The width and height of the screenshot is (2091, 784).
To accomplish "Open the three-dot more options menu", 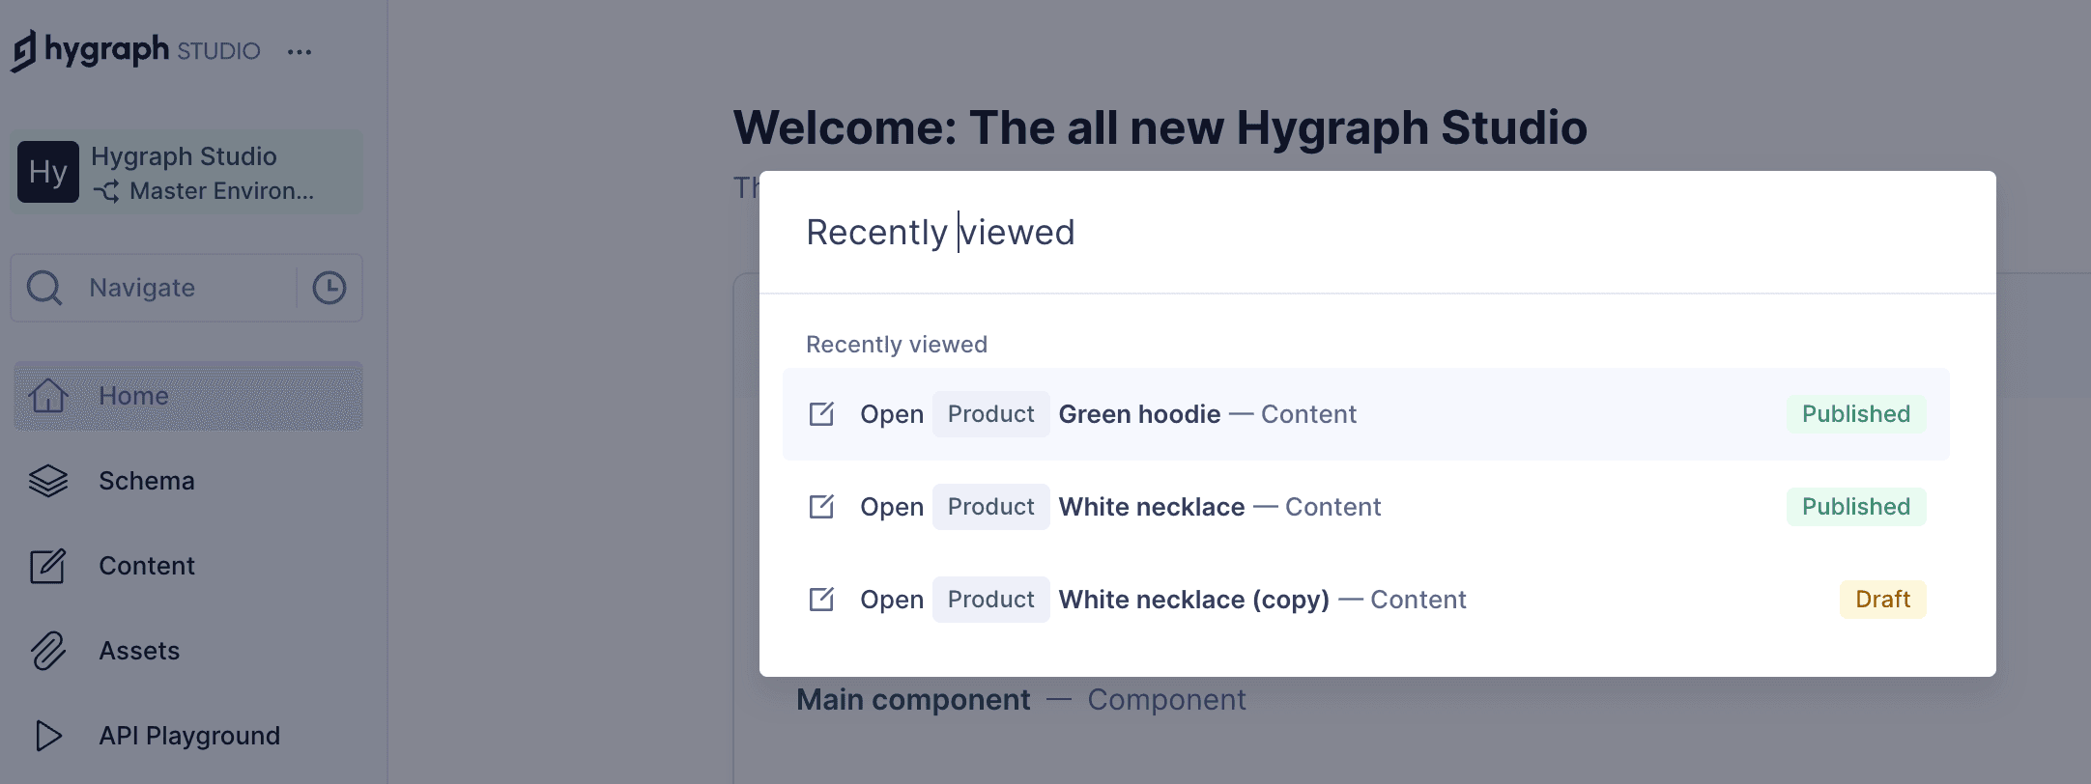I will tap(300, 52).
